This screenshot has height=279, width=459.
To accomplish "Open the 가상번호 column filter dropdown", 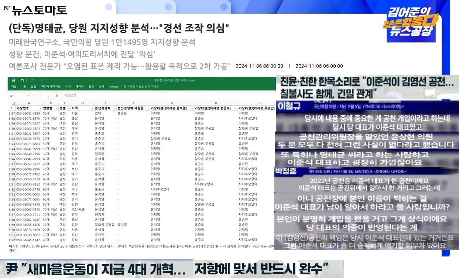I will point(40,109).
